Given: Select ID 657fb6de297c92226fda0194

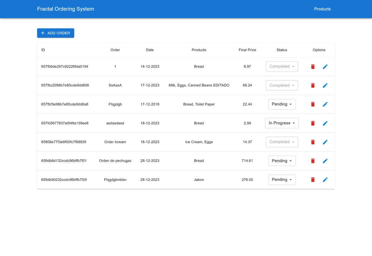Looking at the screenshot, I should pyautogui.click(x=64, y=66).
